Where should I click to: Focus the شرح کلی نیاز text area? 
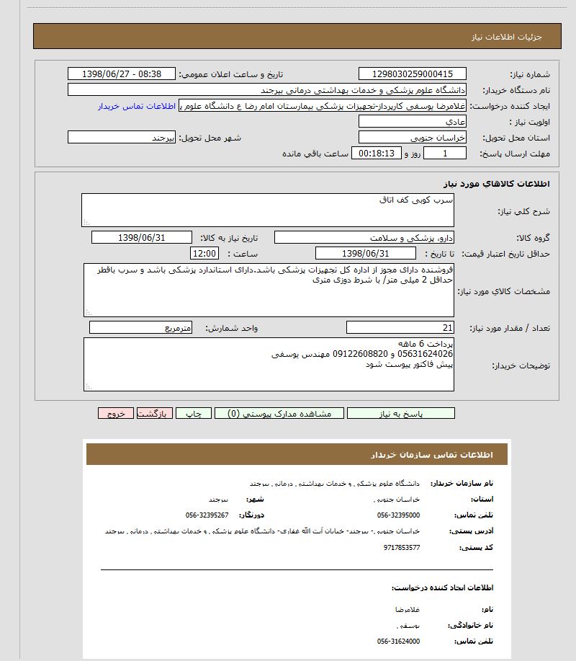[x=267, y=210]
